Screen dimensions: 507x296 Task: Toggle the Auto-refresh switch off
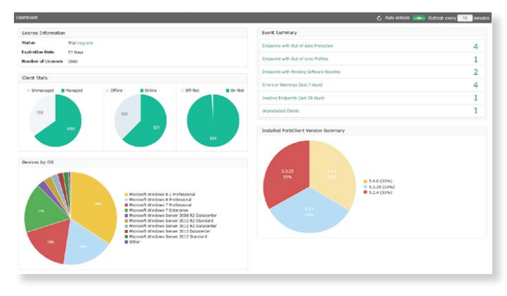pyautogui.click(x=418, y=18)
